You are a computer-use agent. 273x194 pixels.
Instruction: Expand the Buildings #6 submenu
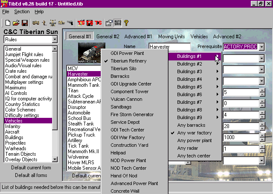[195, 94]
